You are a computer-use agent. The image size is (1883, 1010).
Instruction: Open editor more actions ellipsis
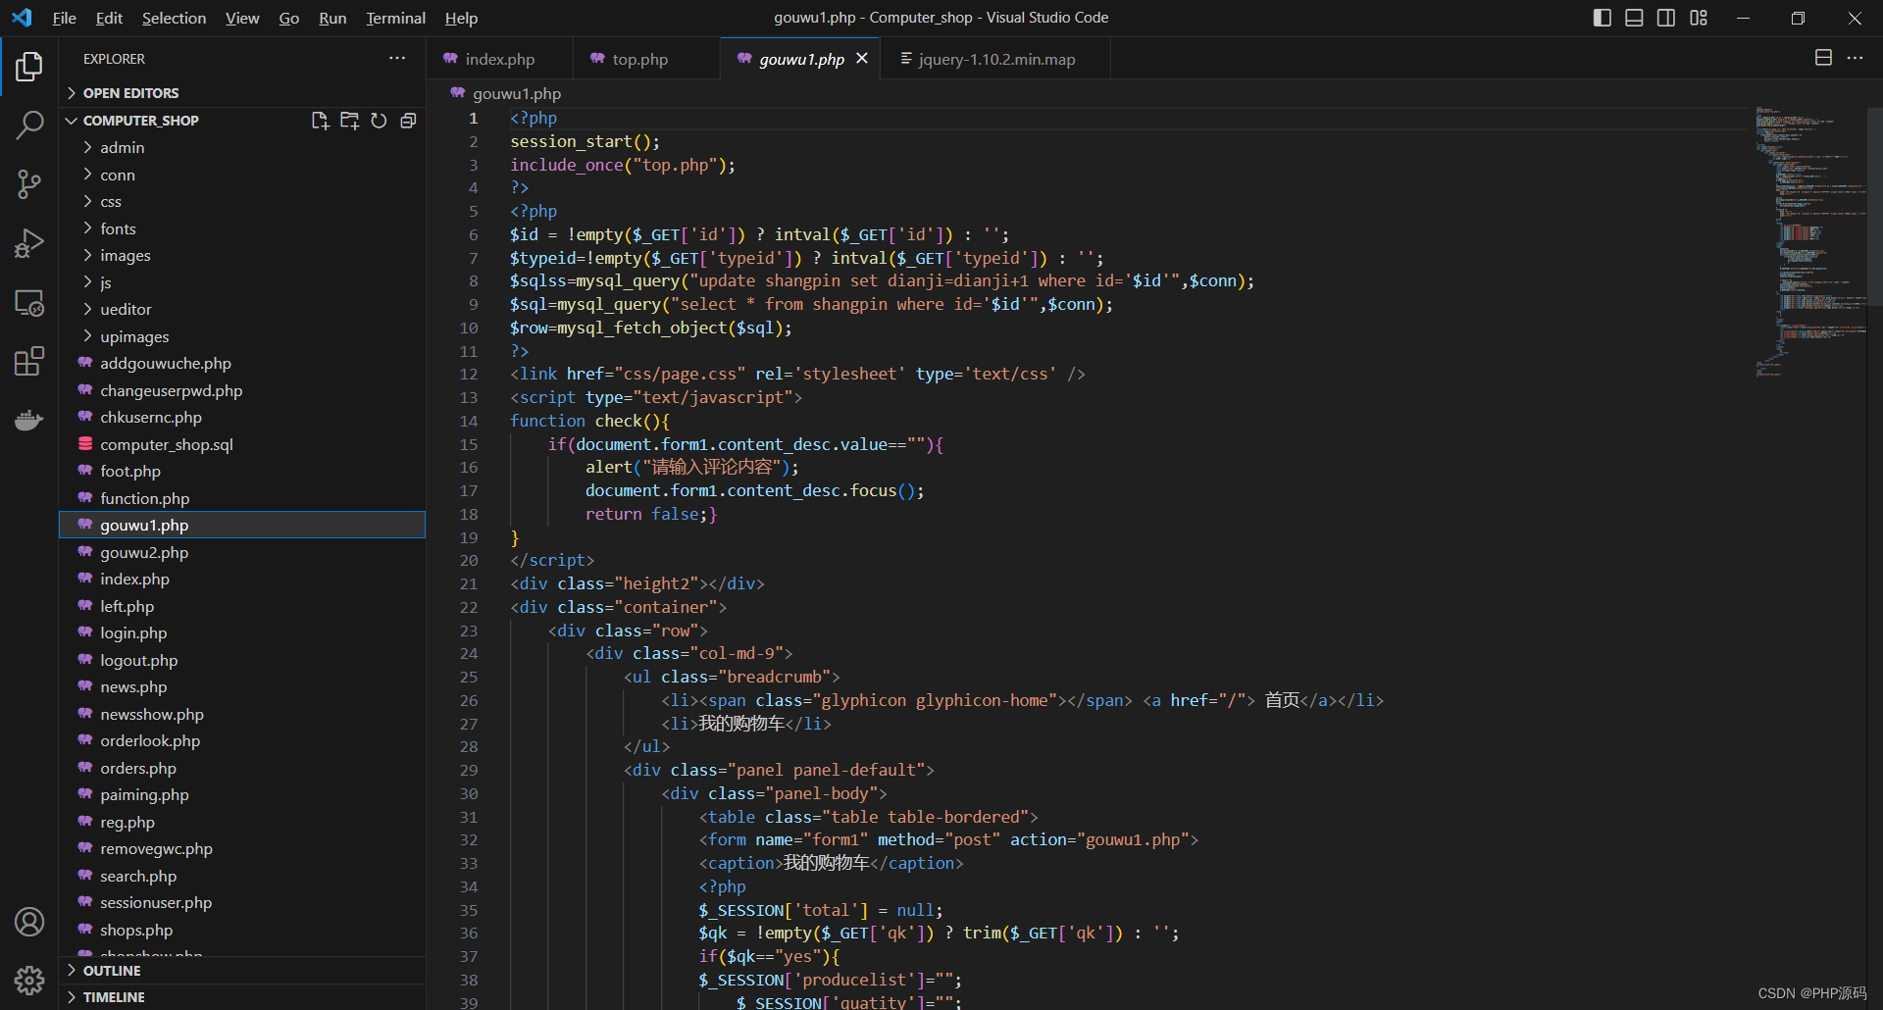[x=1855, y=58]
